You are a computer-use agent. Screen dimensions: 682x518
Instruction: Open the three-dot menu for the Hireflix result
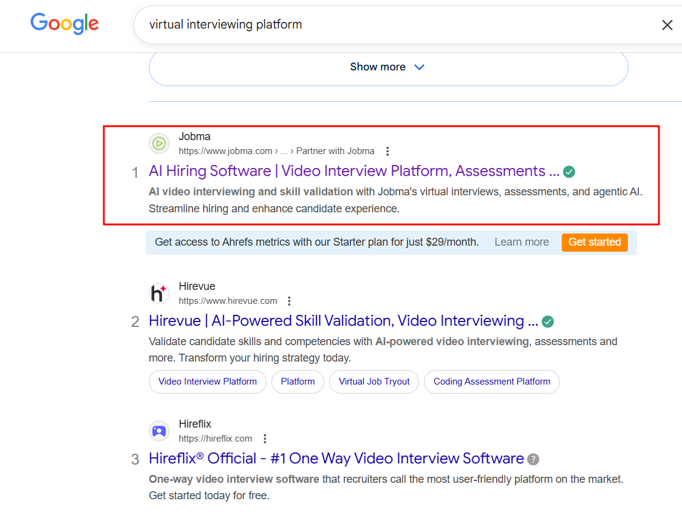click(x=264, y=439)
